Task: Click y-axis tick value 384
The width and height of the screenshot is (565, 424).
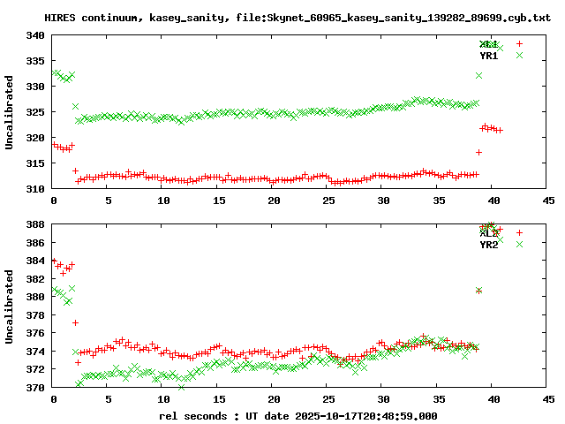Action: [35, 261]
